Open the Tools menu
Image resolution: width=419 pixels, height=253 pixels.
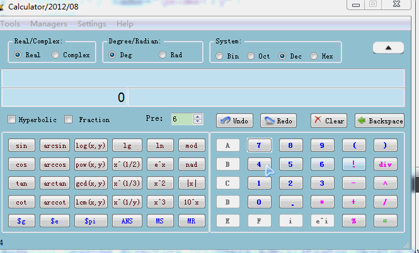click(x=10, y=24)
